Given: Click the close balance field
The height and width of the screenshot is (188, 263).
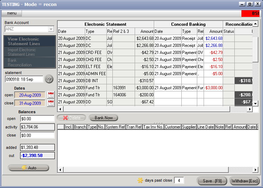Looking at the screenshot, I should (x=37, y=135).
